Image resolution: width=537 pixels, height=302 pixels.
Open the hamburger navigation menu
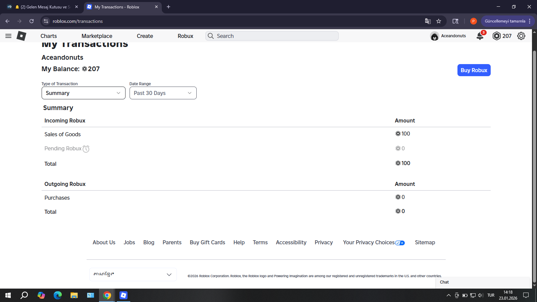tap(8, 36)
